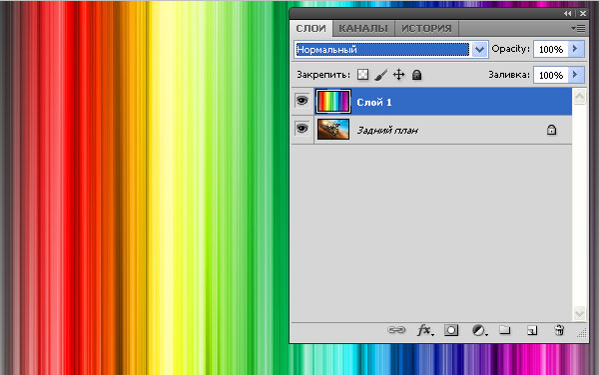Hide Задний план layer visibility
The image size is (599, 375).
(301, 129)
